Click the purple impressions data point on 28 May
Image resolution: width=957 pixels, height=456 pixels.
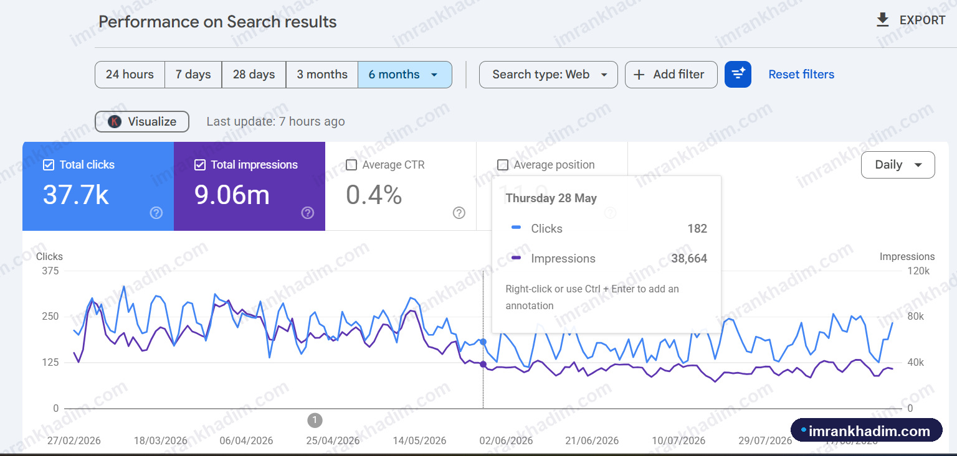point(483,364)
